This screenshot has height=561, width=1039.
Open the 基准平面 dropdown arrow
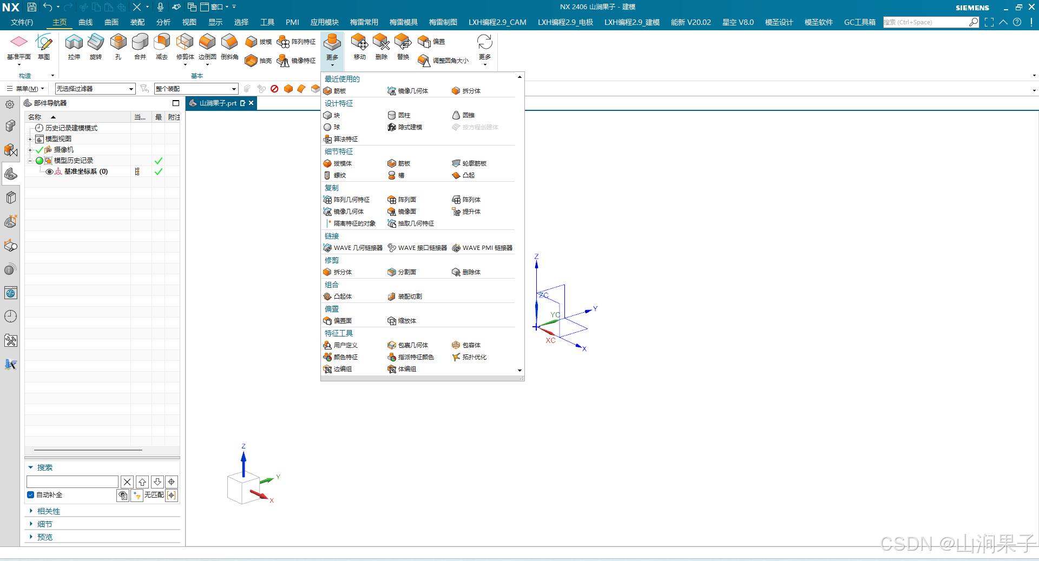pos(19,65)
